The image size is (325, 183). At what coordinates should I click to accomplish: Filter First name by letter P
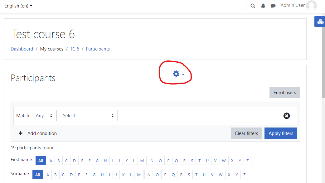pos(168,161)
